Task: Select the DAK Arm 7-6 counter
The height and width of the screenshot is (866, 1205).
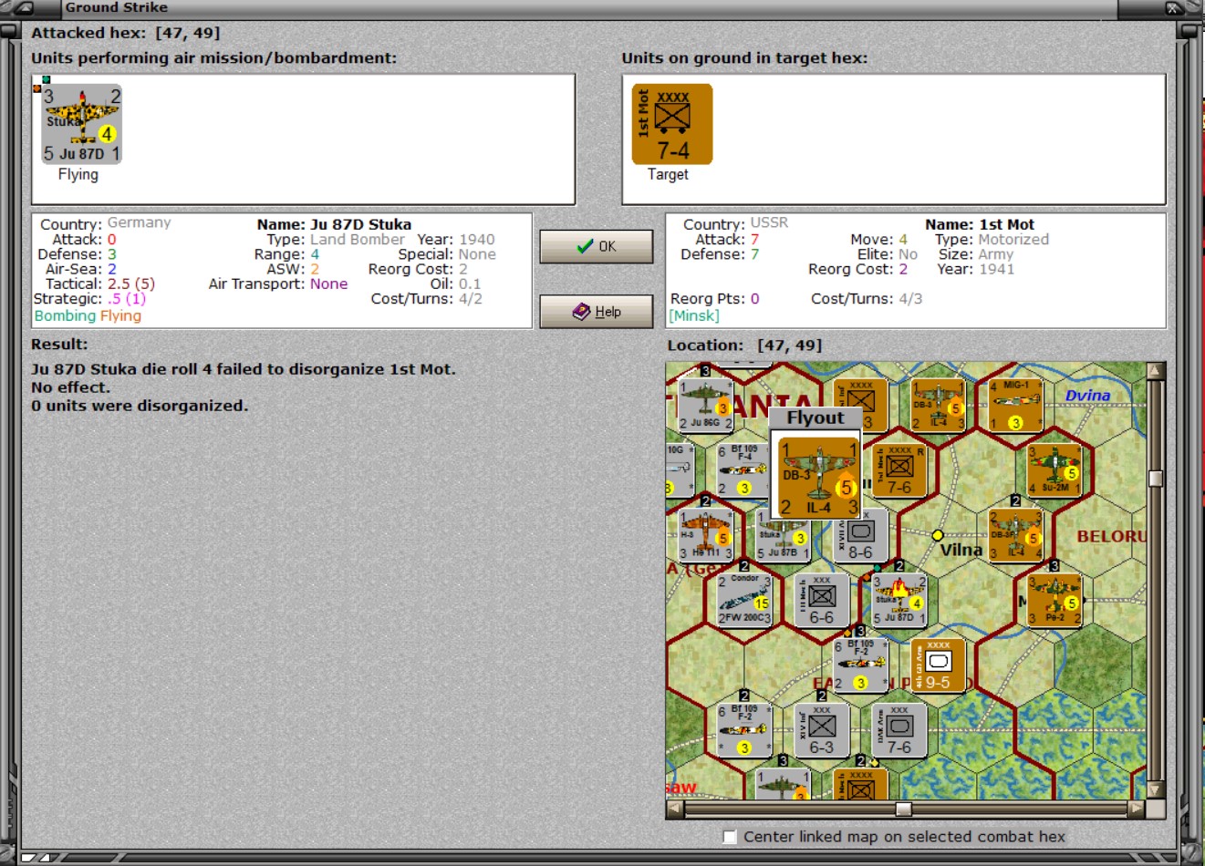Action: coord(899,730)
